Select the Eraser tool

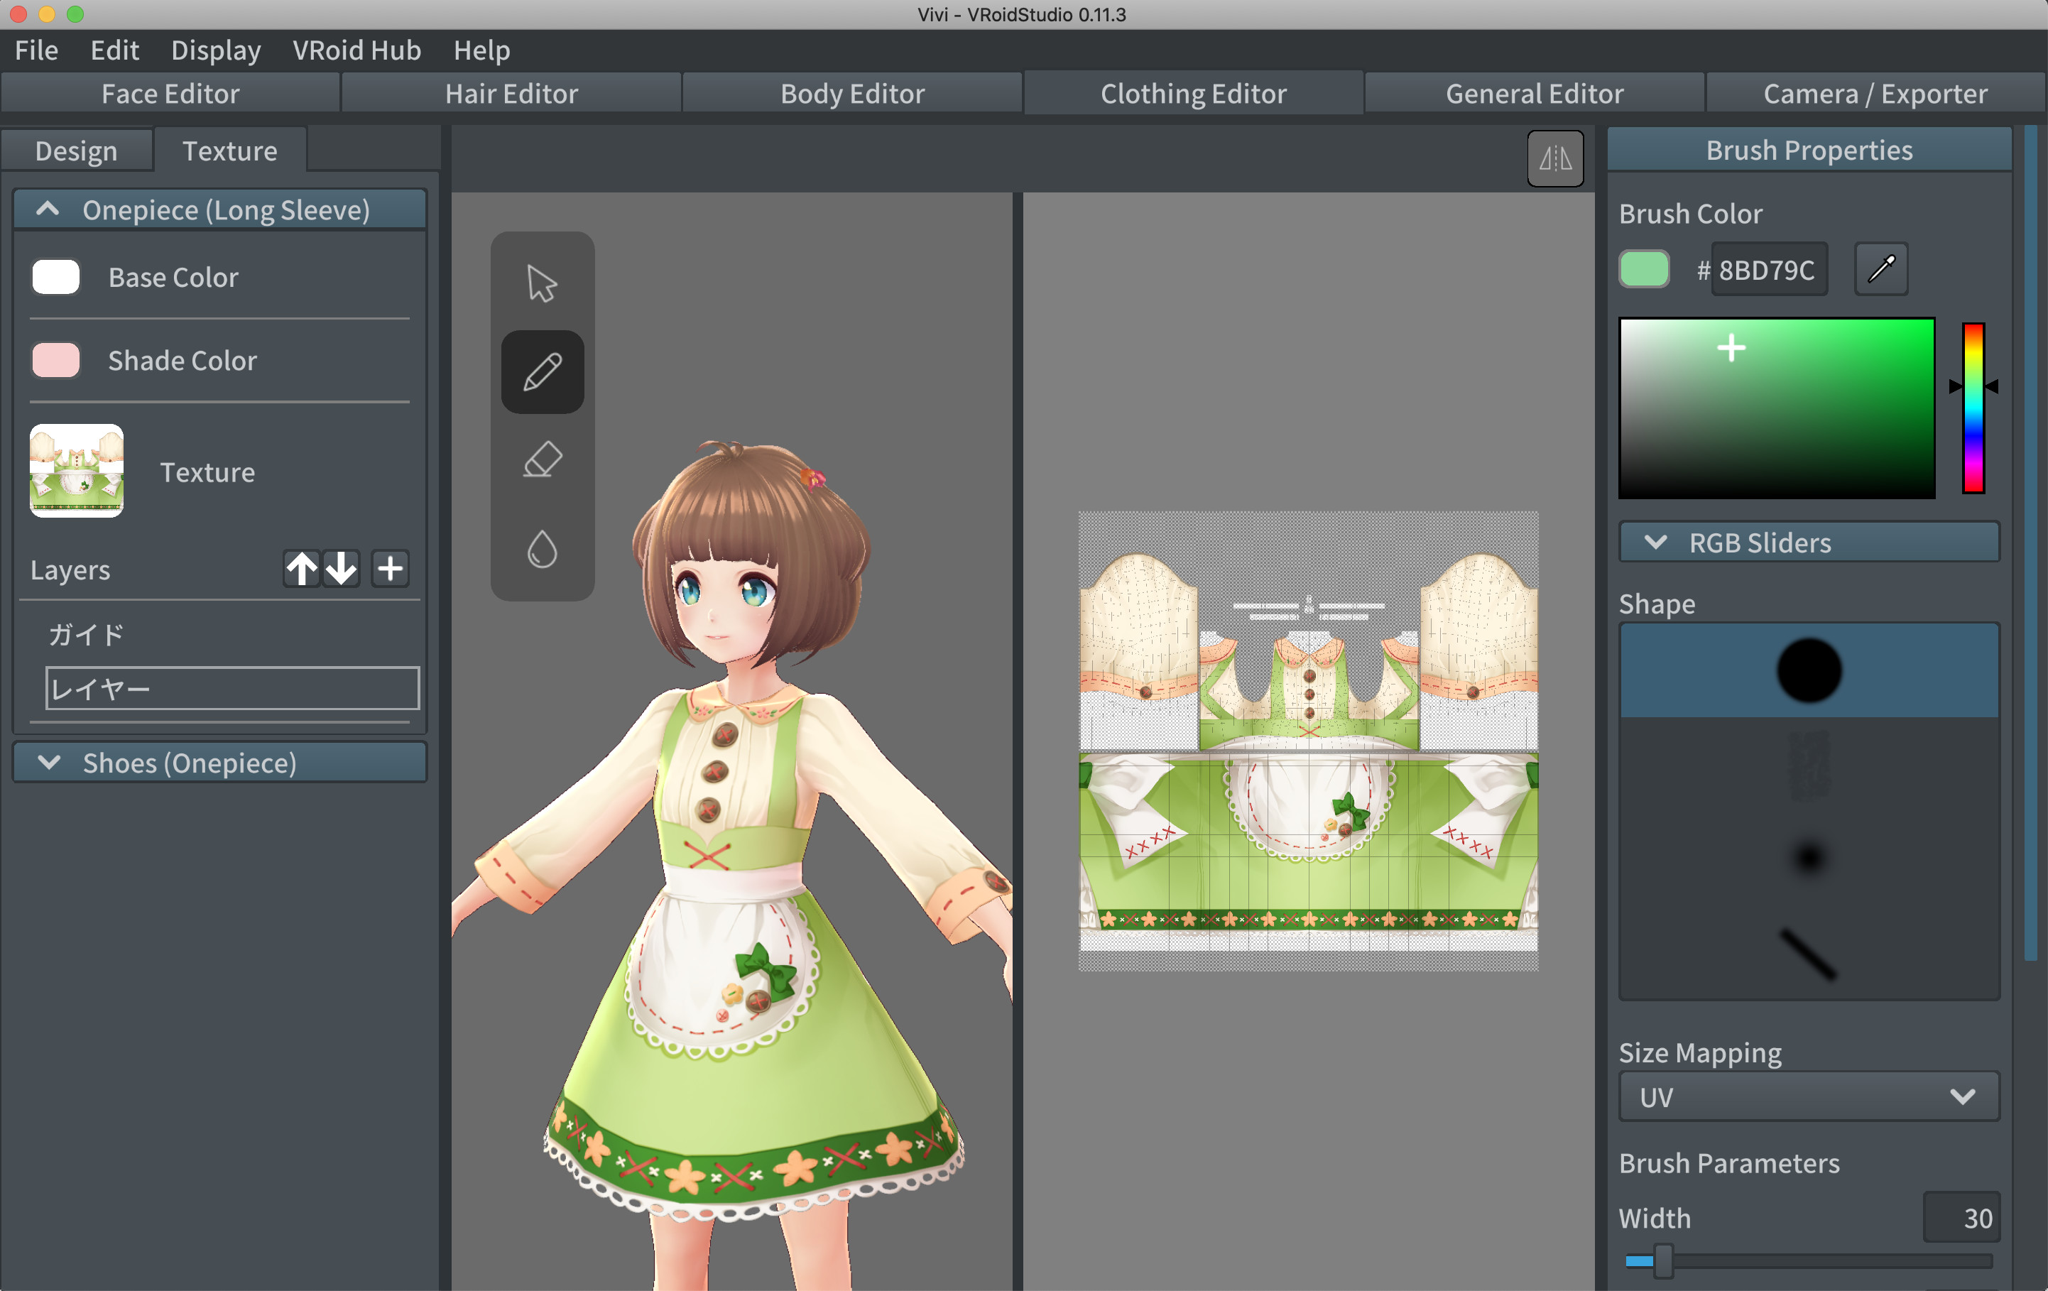543,458
